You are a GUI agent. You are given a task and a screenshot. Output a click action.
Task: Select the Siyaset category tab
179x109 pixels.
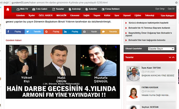pyautogui.click(x=127, y=15)
